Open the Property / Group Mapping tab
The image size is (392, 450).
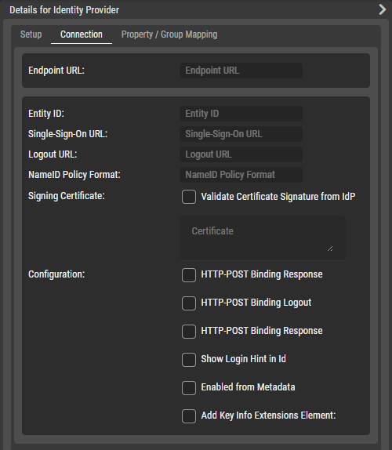[169, 34]
